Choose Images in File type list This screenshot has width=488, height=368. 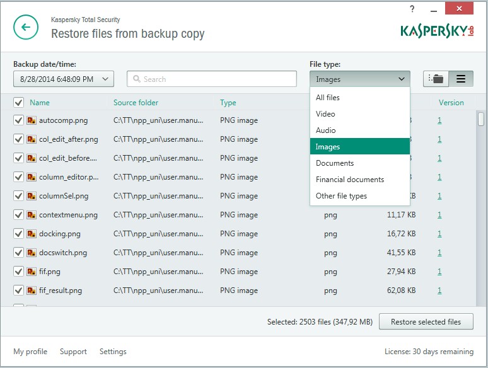click(360, 146)
